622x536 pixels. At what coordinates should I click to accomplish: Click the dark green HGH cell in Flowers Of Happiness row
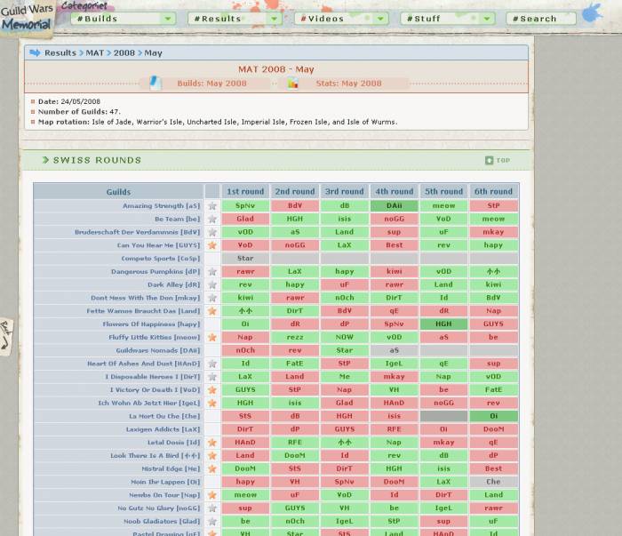pyautogui.click(x=443, y=324)
